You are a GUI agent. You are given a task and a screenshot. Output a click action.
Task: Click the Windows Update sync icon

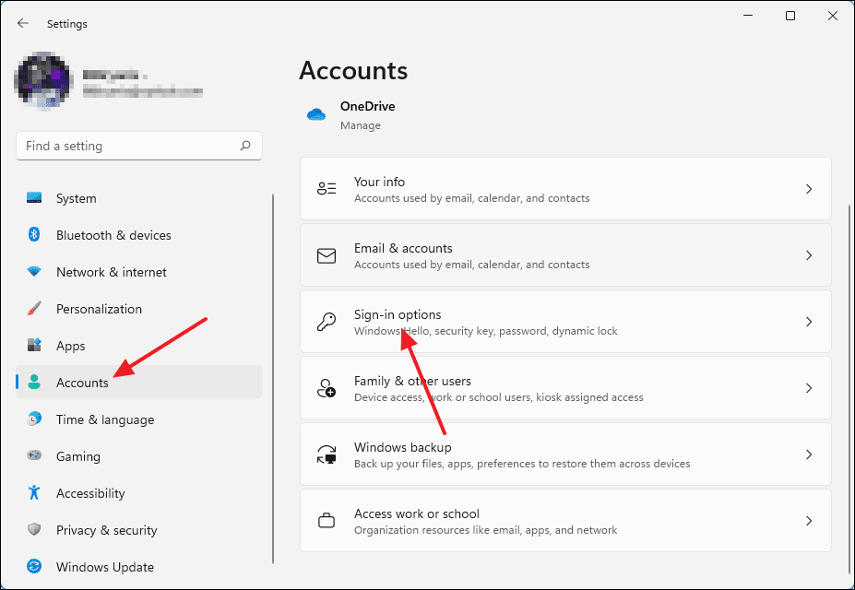[x=34, y=567]
